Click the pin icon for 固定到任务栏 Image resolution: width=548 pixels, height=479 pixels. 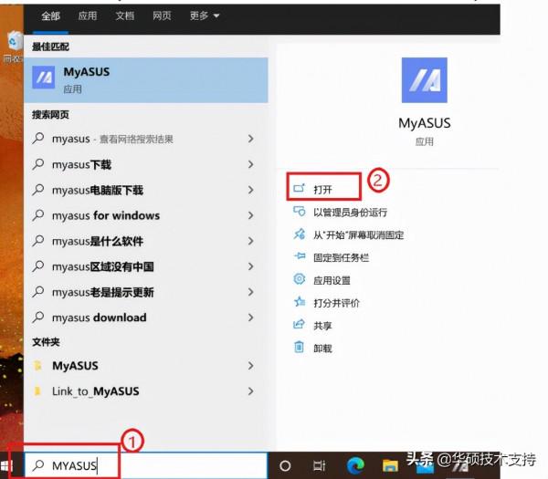(x=300, y=257)
